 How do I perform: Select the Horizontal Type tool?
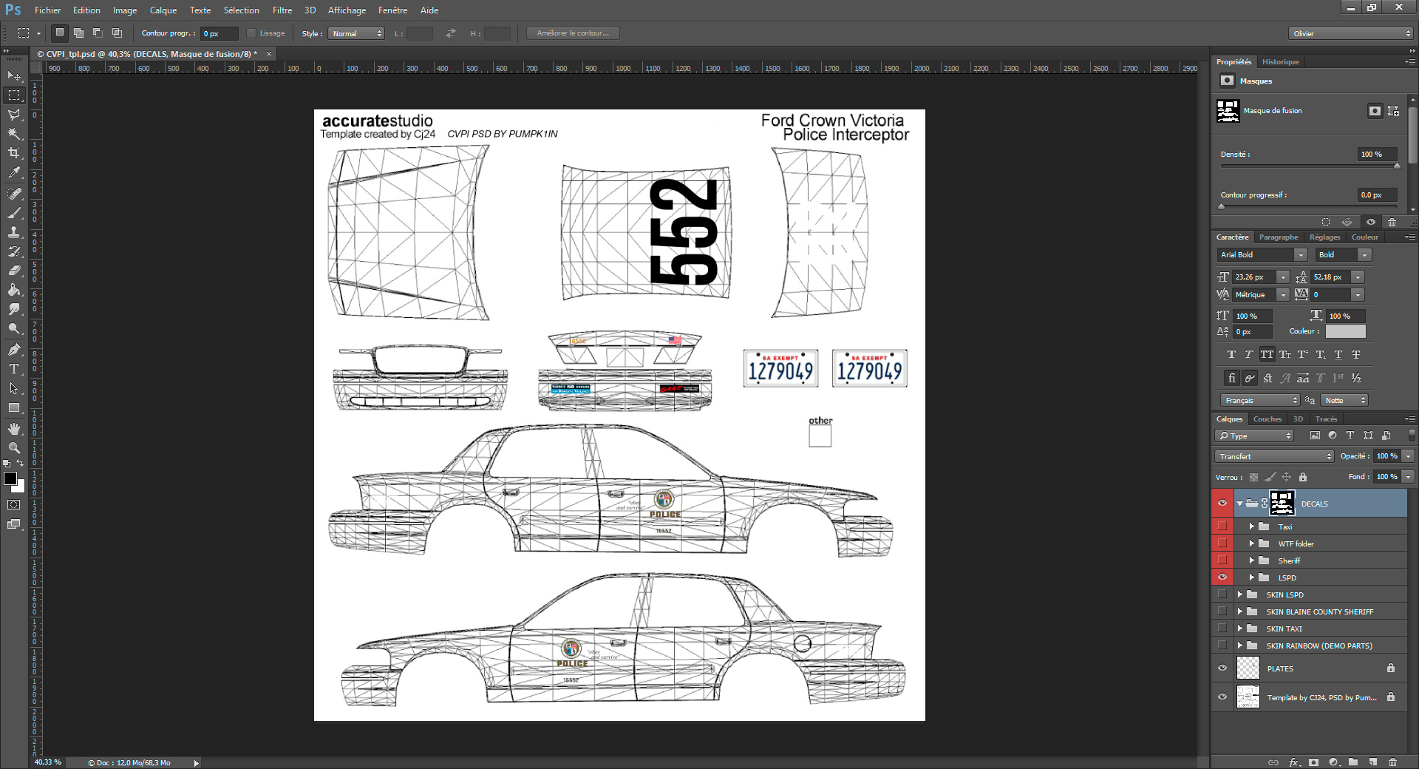[x=14, y=369]
